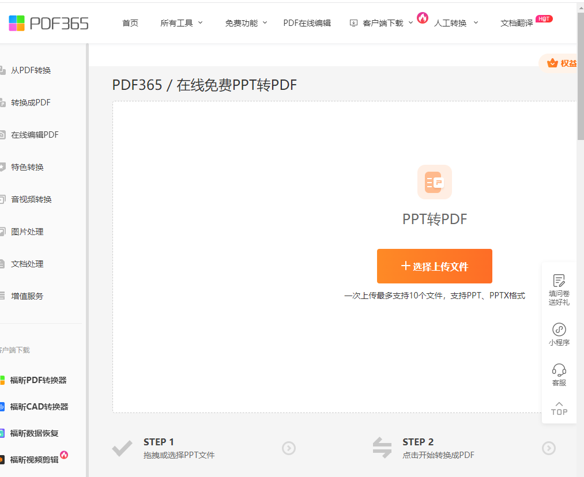Click the 音视频转换 sidebar icon
584x477 pixels.
[2, 199]
